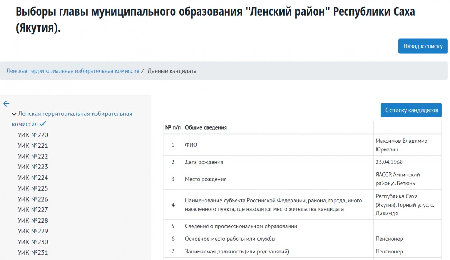Viewport: 450px width, 260px height.
Task: Open УИК №225 entry
Action: tap(33, 188)
